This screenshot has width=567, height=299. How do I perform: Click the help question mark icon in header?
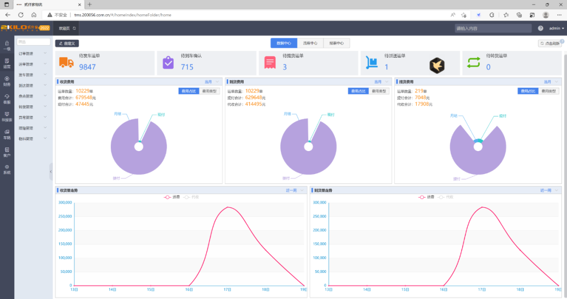click(540, 28)
